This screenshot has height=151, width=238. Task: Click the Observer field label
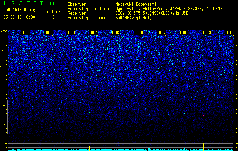[77, 4]
